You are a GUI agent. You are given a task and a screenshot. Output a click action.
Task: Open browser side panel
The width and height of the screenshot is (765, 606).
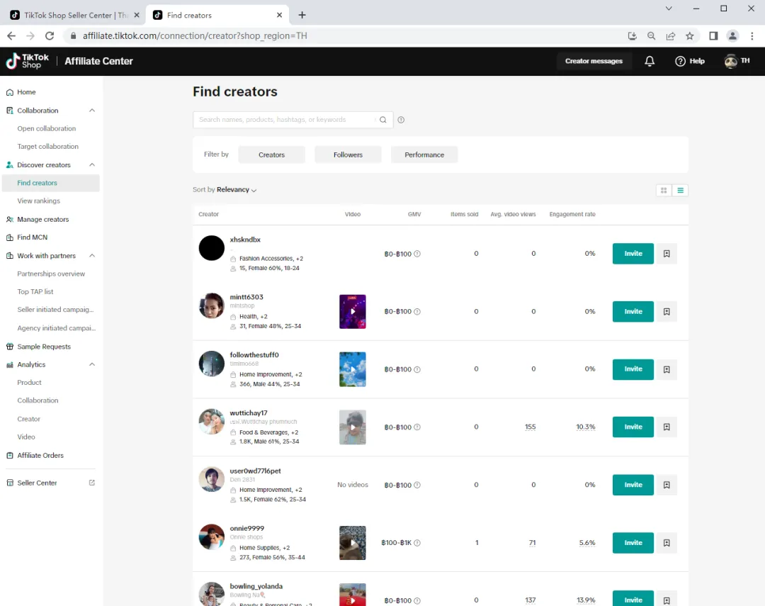pyautogui.click(x=713, y=35)
